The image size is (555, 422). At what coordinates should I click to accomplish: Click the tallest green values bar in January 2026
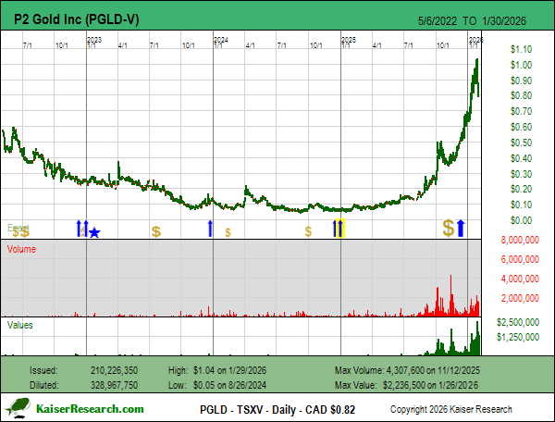[x=477, y=338]
